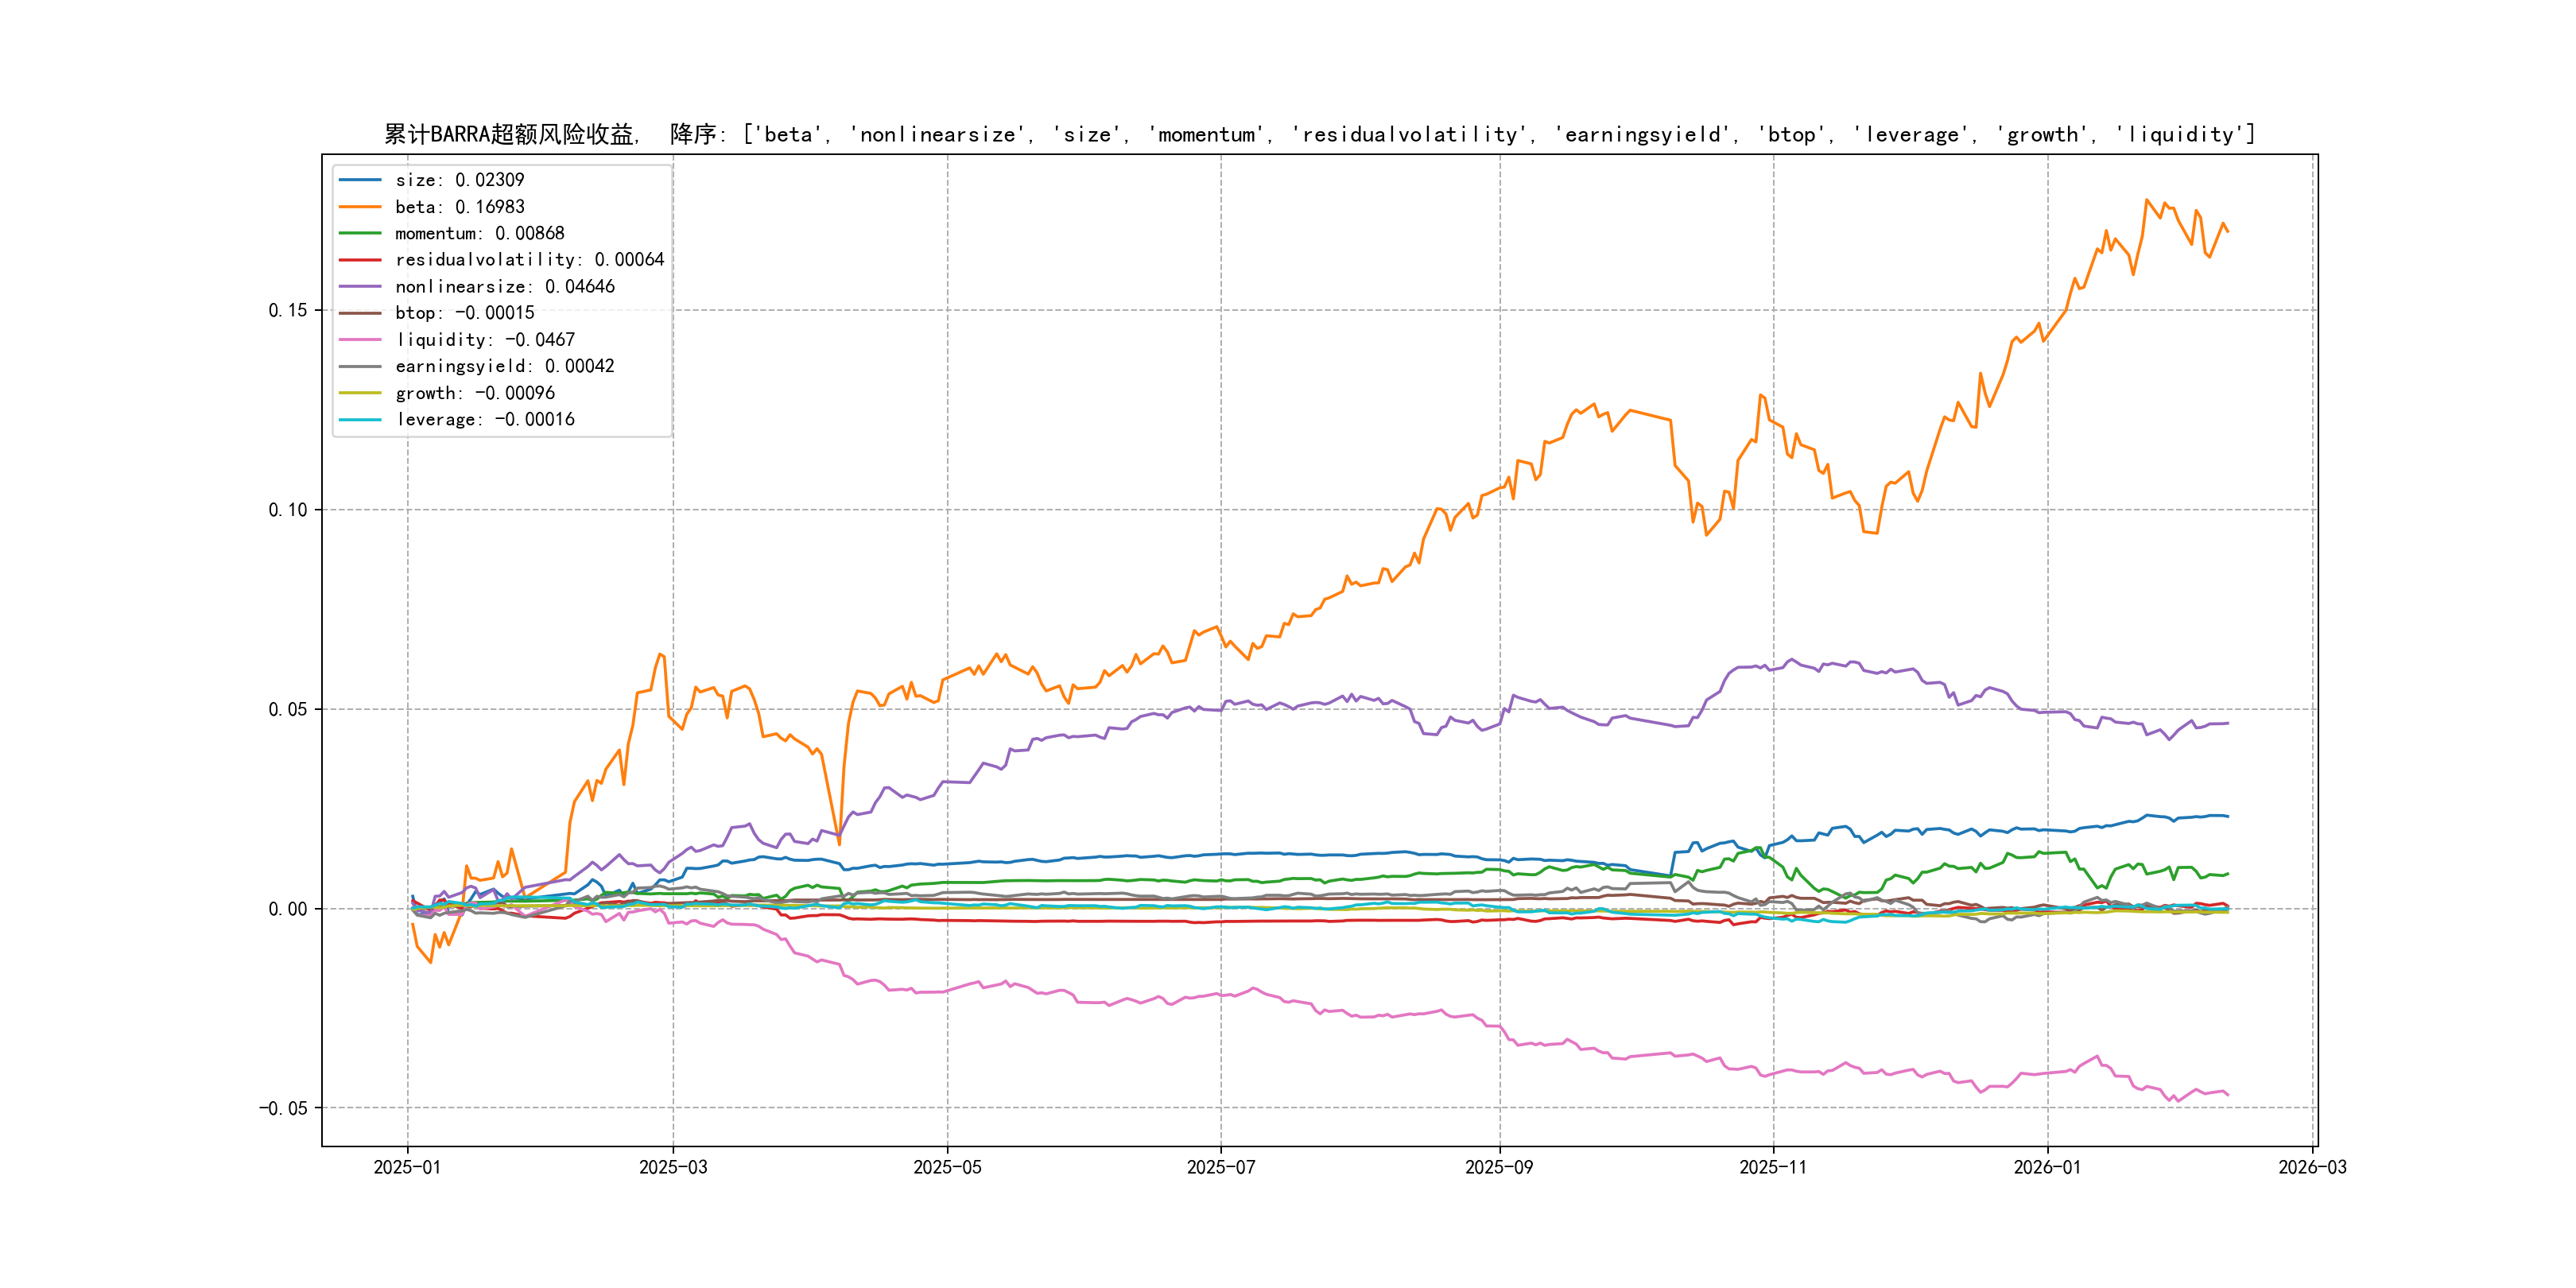Select legend entry 'residualvolatility: 0.00064'

(x=529, y=260)
